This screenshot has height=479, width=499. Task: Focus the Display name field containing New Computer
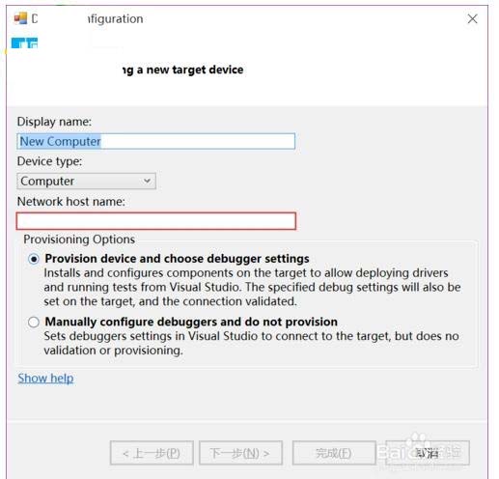(x=156, y=141)
